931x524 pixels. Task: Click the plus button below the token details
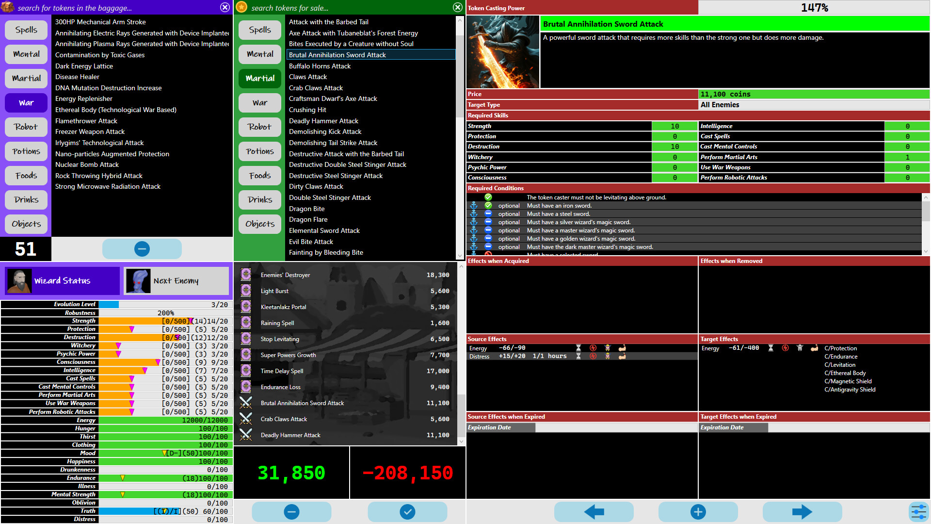point(698,511)
